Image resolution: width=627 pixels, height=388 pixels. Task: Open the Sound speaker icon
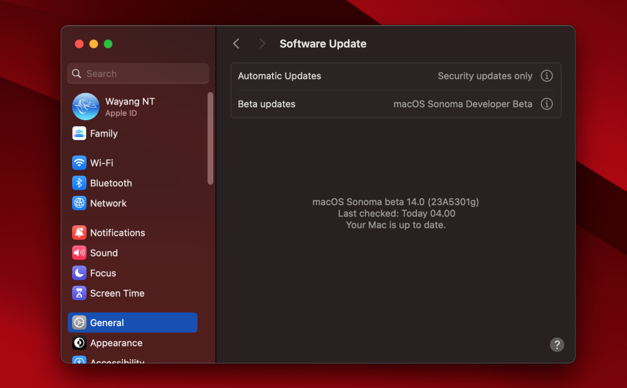click(79, 253)
